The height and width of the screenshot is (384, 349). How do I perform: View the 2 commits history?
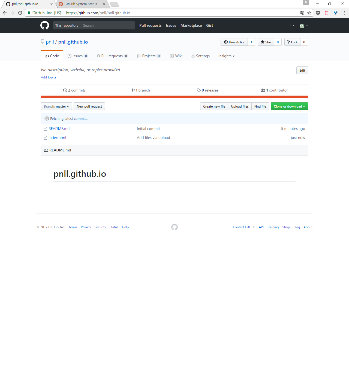(x=74, y=90)
